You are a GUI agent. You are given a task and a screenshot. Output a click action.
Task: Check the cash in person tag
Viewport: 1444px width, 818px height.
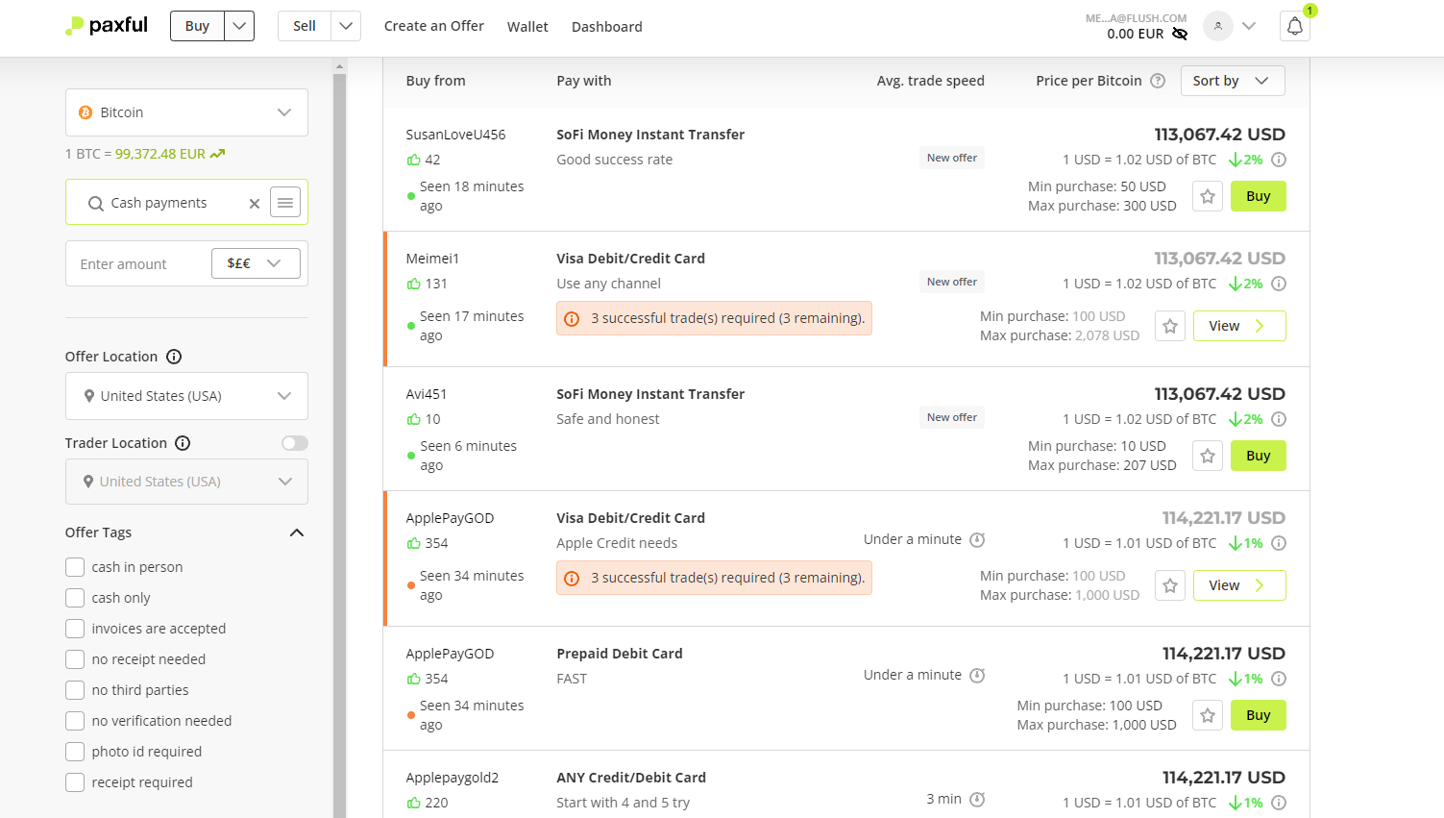[x=75, y=567]
